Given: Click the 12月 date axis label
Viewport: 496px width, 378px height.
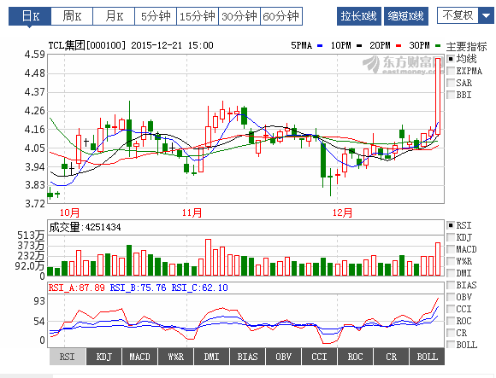Looking at the screenshot, I should point(342,212).
